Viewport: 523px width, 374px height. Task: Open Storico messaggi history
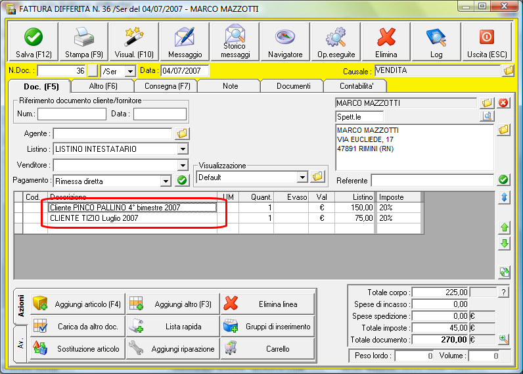pyautogui.click(x=235, y=41)
